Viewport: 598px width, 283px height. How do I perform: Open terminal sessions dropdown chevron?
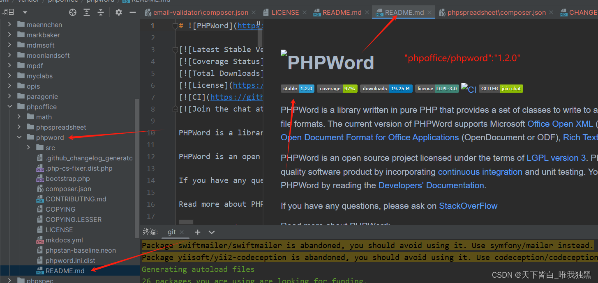211,232
